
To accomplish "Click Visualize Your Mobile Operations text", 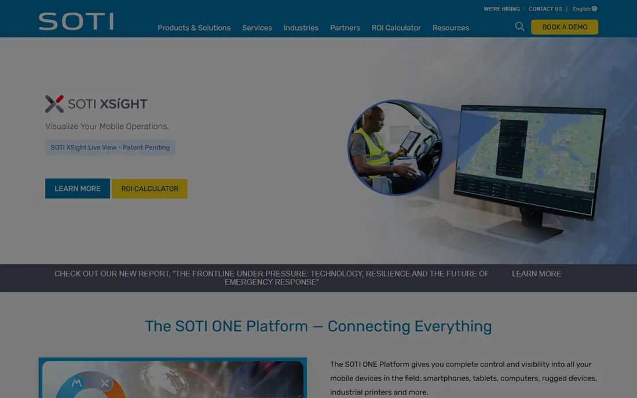I will point(107,126).
